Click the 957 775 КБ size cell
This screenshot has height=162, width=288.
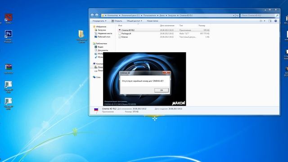click(x=205, y=34)
